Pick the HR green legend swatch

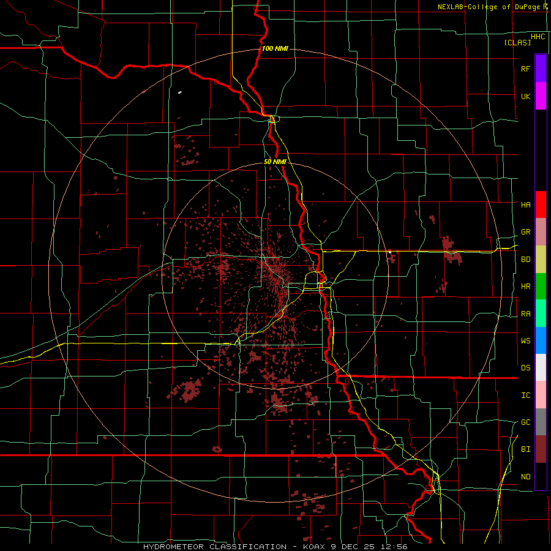coord(541,287)
